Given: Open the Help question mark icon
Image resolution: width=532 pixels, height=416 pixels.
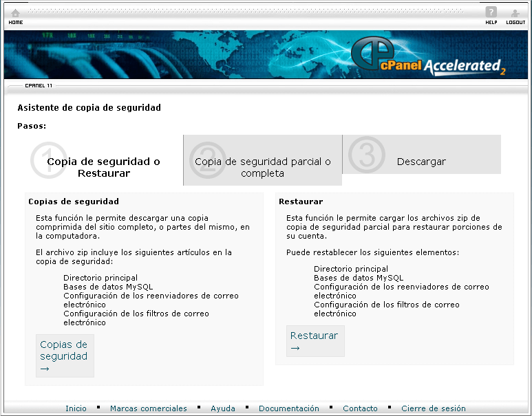Looking at the screenshot, I should click(491, 12).
